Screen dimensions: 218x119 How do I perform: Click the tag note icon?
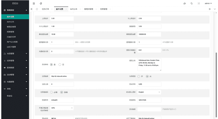[192, 4]
